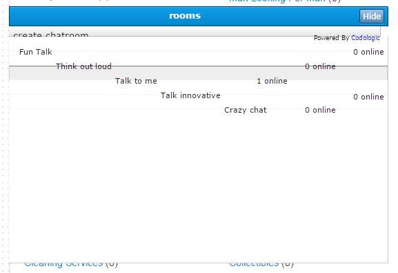The height and width of the screenshot is (273, 398).
Task: Open the Crazy chat room
Action: click(x=245, y=110)
